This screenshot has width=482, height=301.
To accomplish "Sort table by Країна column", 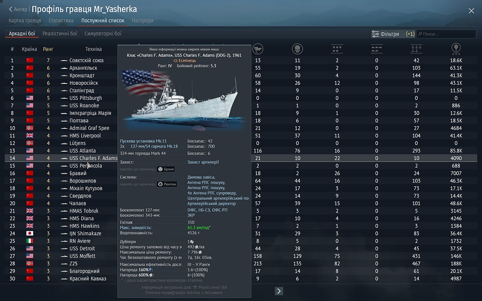I will (x=29, y=49).
